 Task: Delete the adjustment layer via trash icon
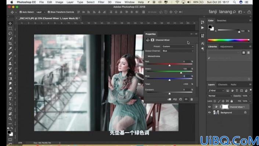point(192,99)
